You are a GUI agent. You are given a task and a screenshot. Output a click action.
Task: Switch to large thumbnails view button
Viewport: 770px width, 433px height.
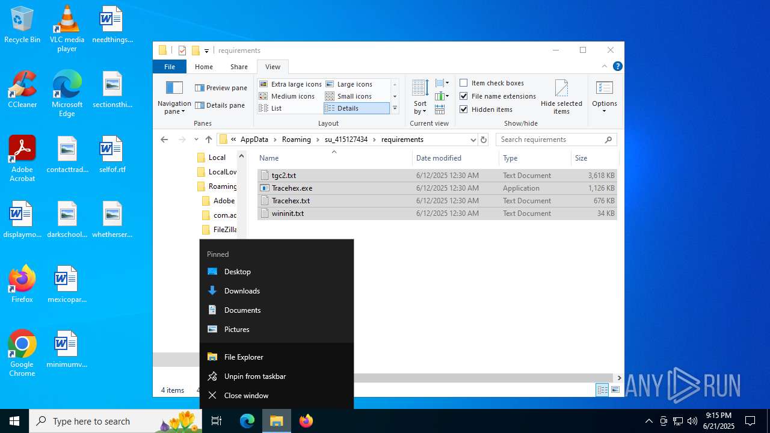pos(615,390)
